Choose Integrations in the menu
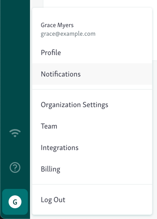Screen dimensions: 157x219 pyautogui.click(x=92, y=148)
